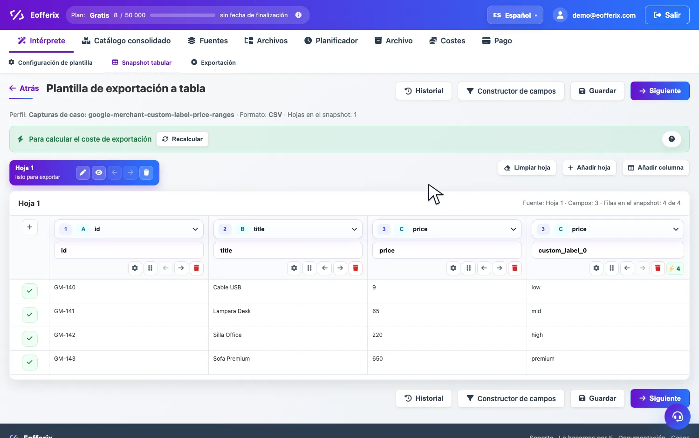Screen dimensions: 699x438
Task: Expand third column price source dropdown
Action: [x=447, y=229]
